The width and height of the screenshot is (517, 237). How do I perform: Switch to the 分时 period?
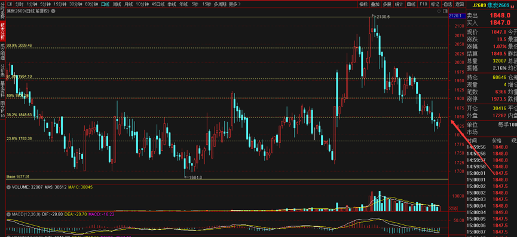(x=20, y=4)
